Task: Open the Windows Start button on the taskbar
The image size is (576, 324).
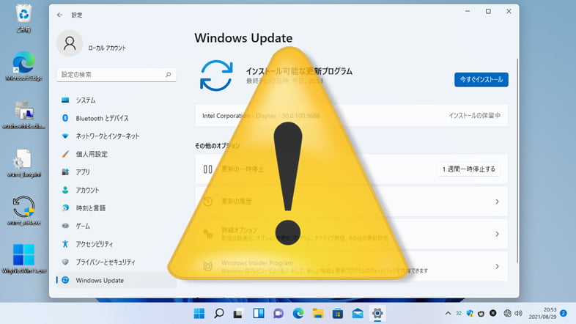Action: [199, 313]
